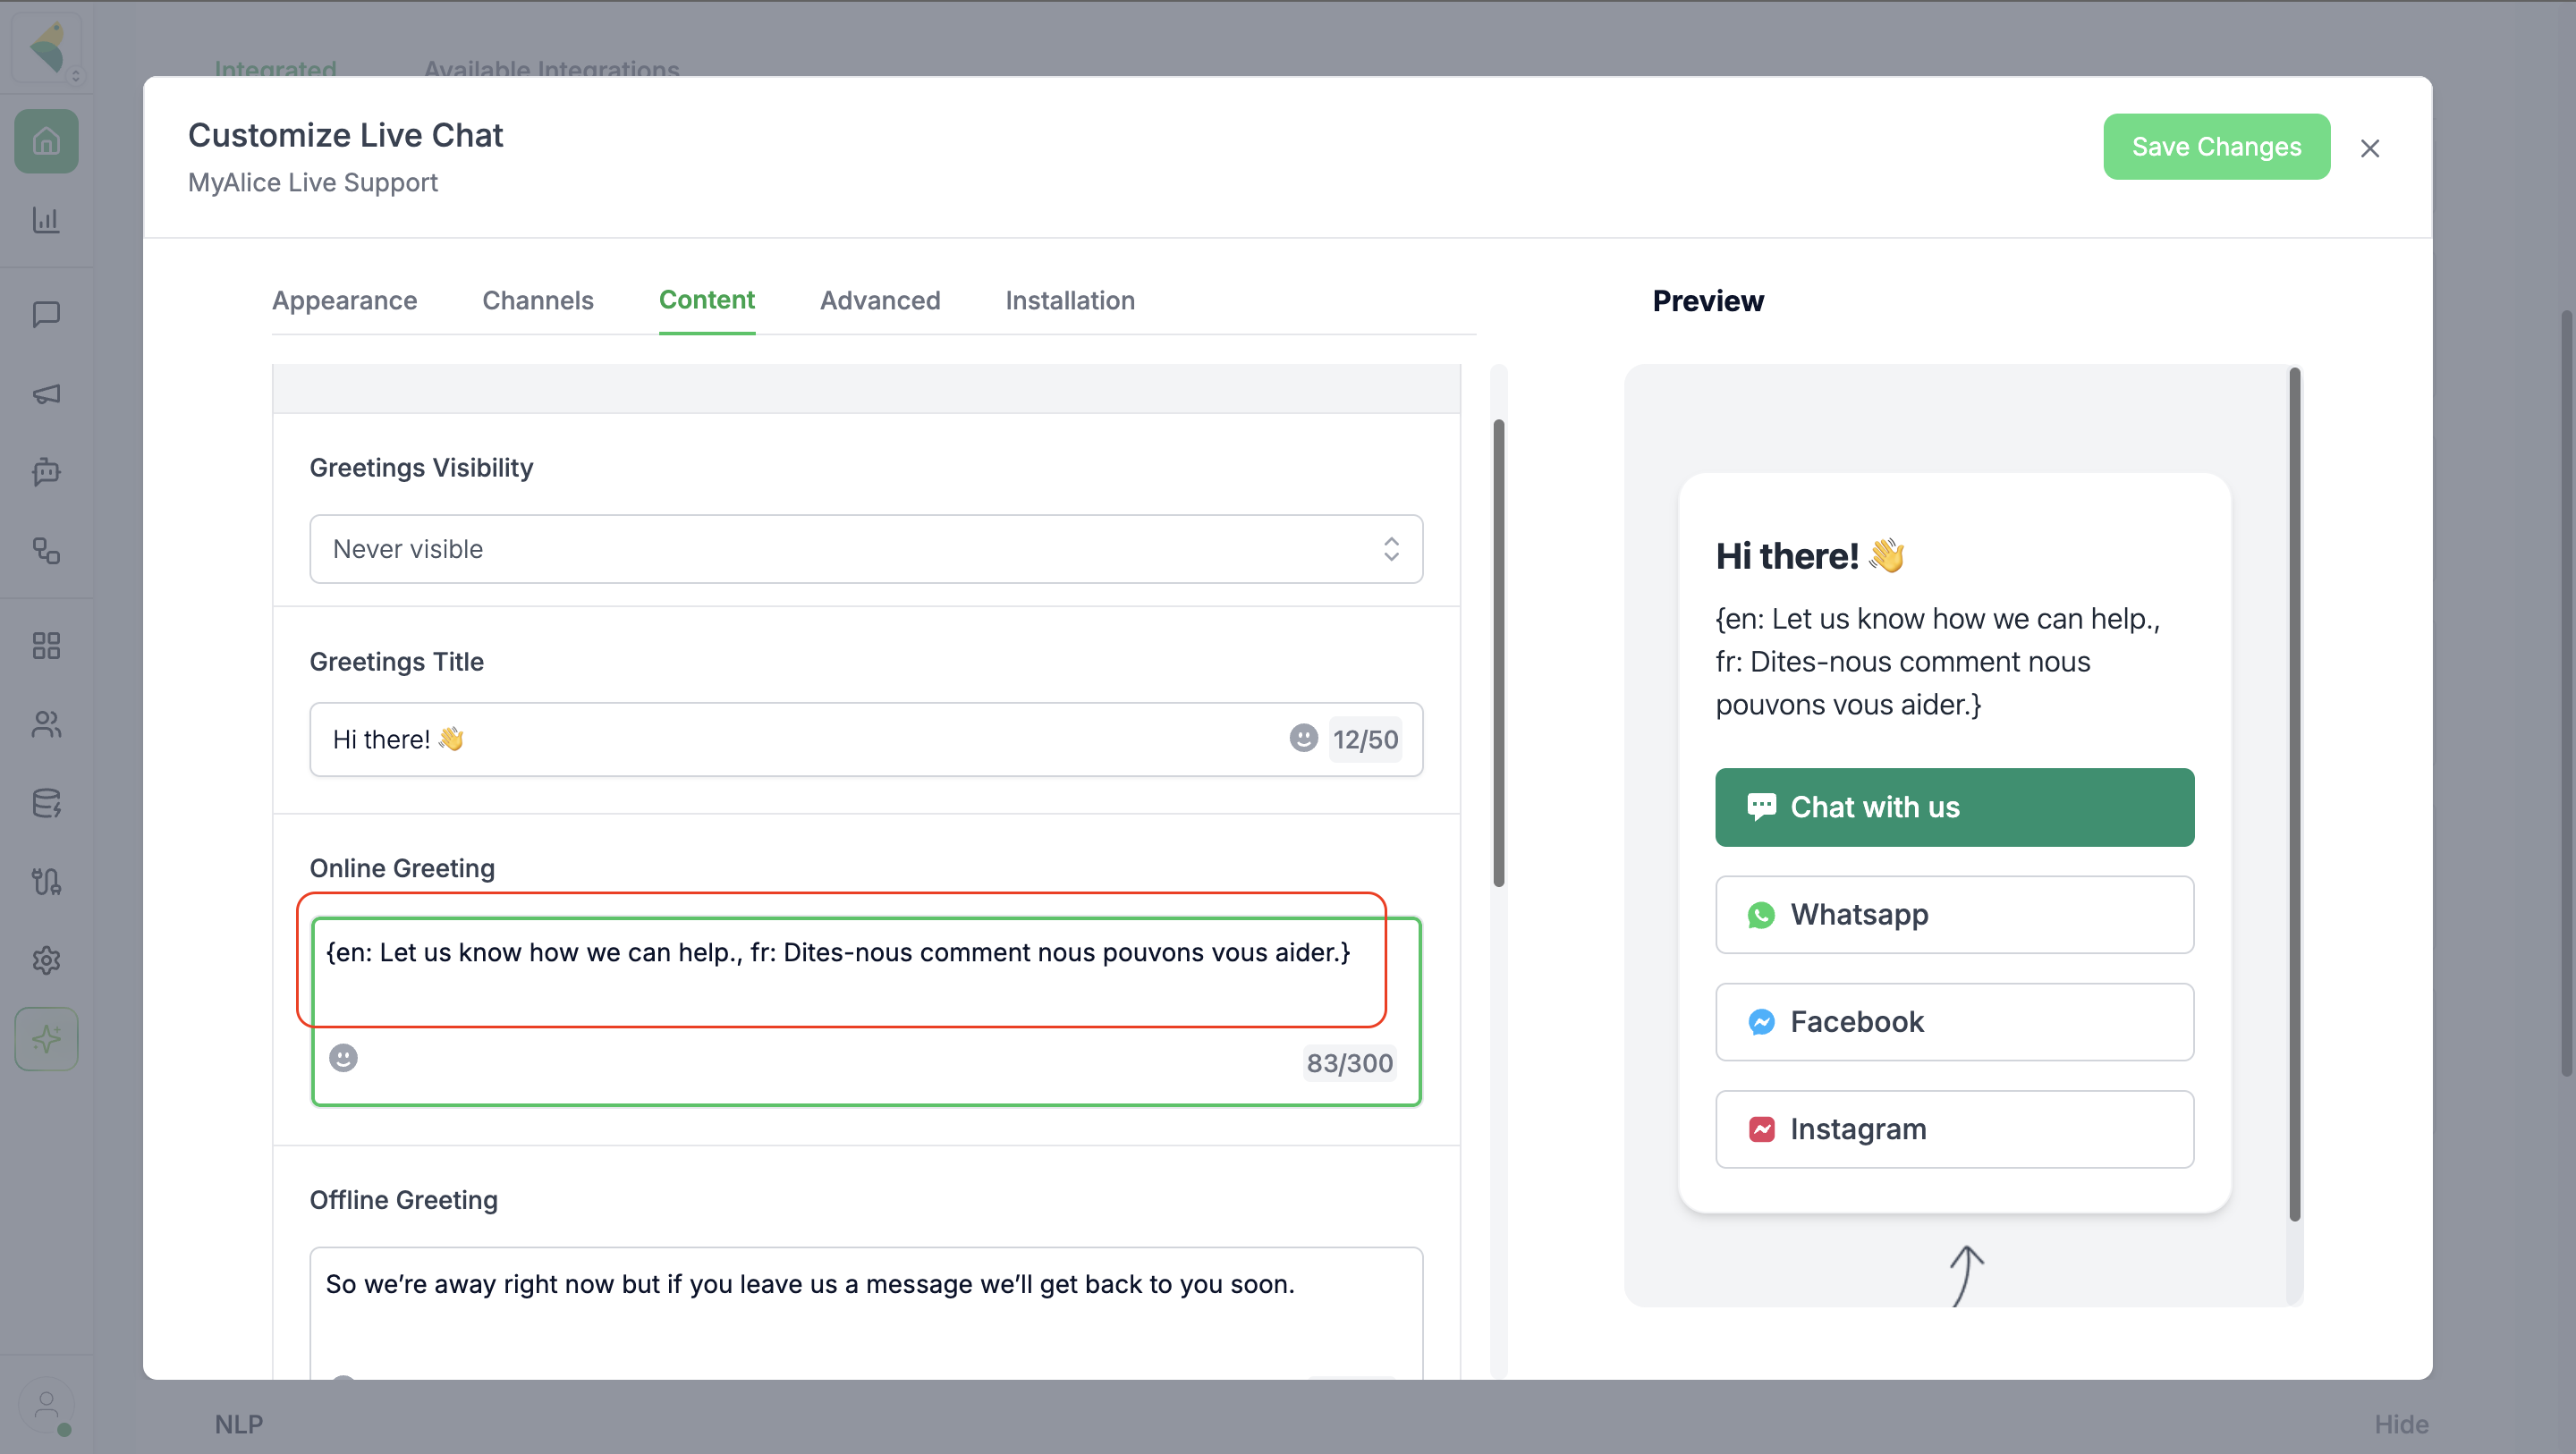Open the broadcast megaphone icon

point(46,393)
